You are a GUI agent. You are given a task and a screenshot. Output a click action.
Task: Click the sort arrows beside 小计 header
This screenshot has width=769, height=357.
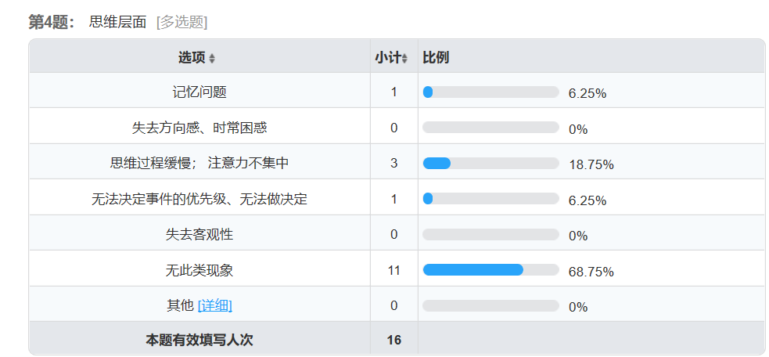[x=404, y=59]
